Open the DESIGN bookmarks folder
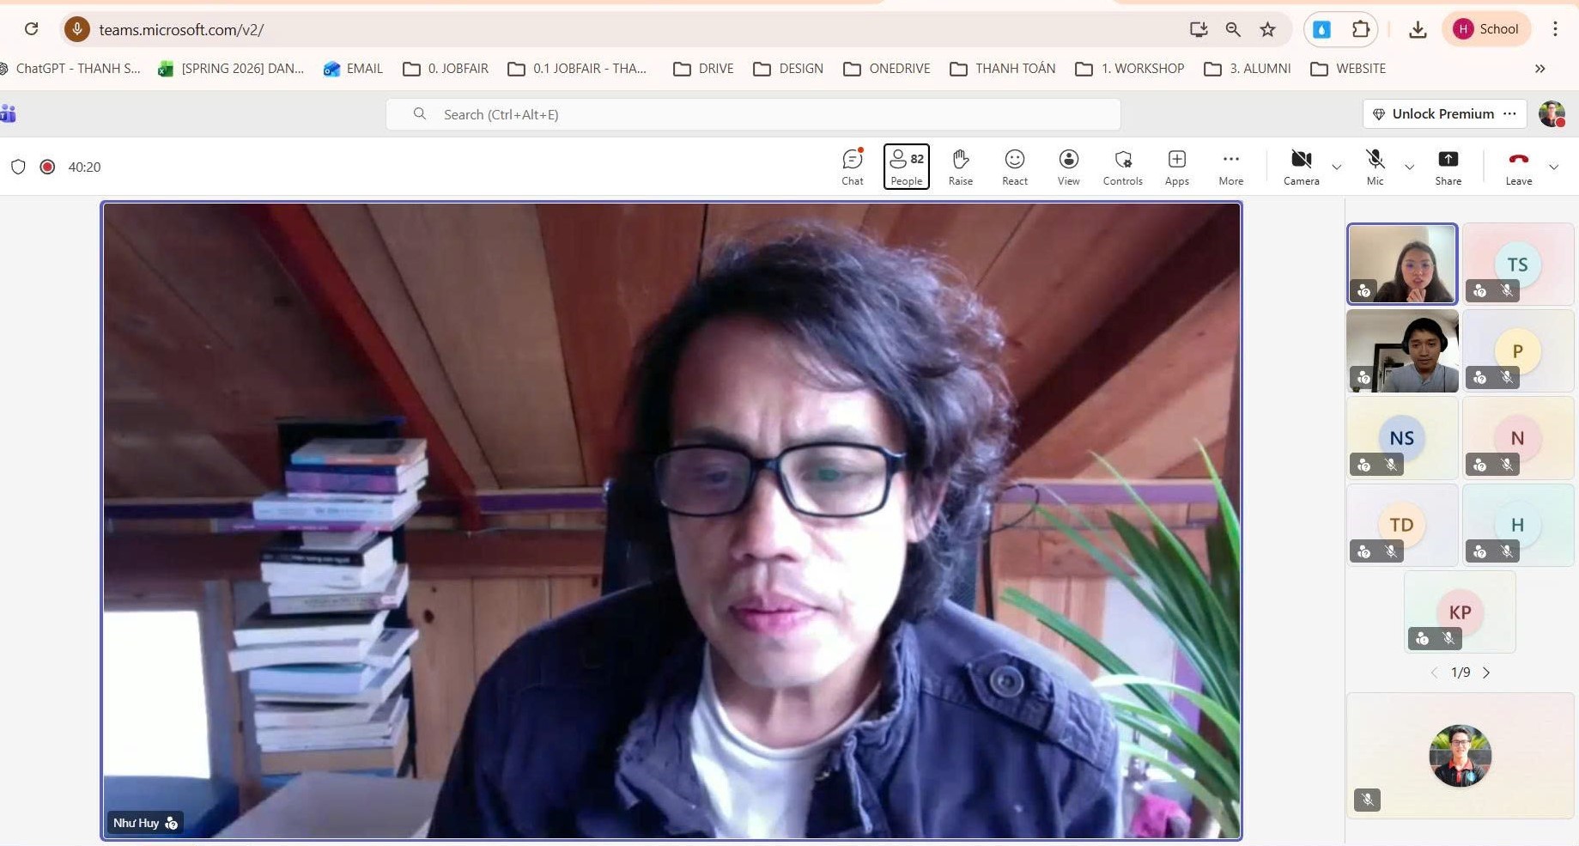 click(788, 69)
